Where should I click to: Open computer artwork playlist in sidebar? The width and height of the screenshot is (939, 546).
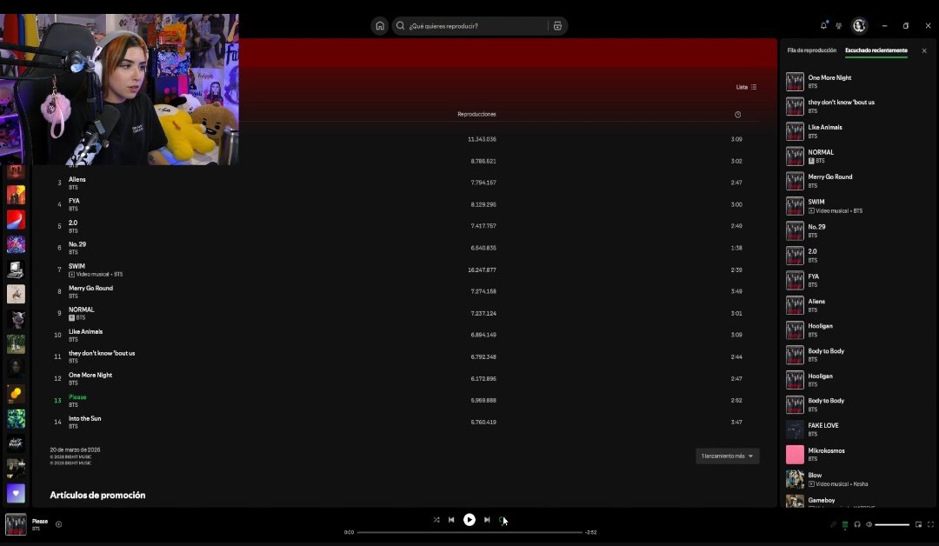pos(17,270)
